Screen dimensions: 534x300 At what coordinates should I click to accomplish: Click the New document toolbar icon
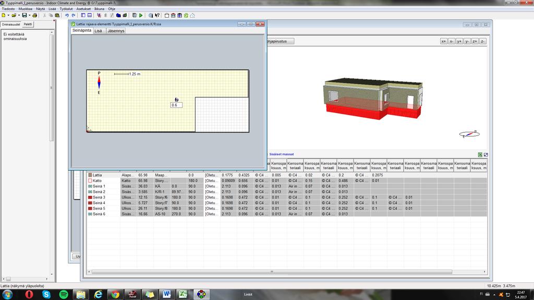coord(4,15)
